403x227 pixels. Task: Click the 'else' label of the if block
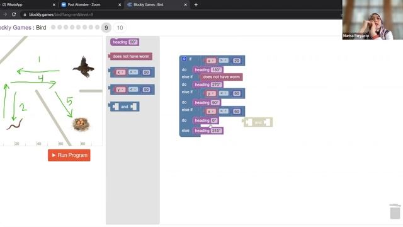coord(186,131)
